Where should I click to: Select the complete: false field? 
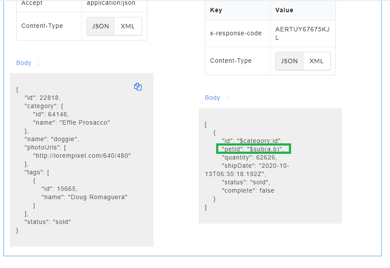click(x=247, y=190)
